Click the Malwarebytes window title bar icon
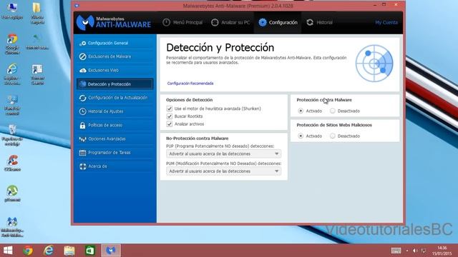458x257 pixels. tap(77, 6)
